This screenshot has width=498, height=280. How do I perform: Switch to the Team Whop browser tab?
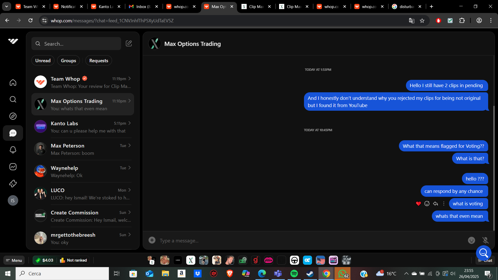pyautogui.click(x=30, y=6)
